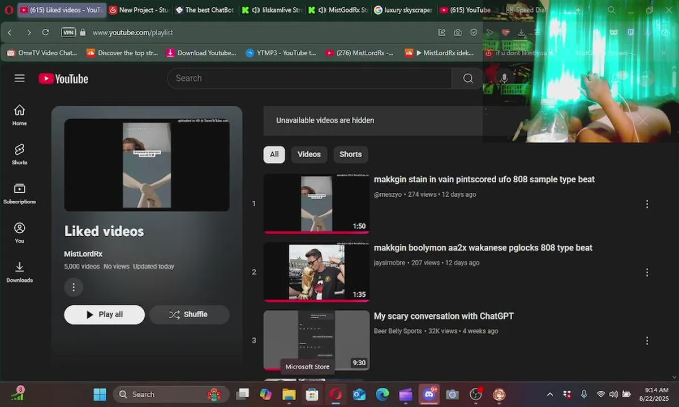Click the magnifier search button

[468, 79]
